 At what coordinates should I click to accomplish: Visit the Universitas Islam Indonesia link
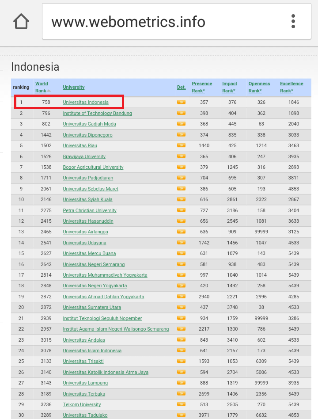pyautogui.click(x=92, y=350)
